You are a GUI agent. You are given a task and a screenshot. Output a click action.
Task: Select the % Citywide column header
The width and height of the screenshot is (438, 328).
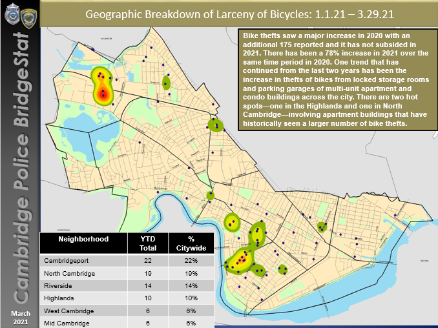click(191, 243)
